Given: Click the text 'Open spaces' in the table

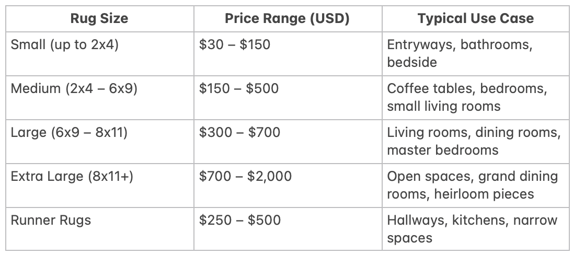Looking at the screenshot, I should point(429,177).
